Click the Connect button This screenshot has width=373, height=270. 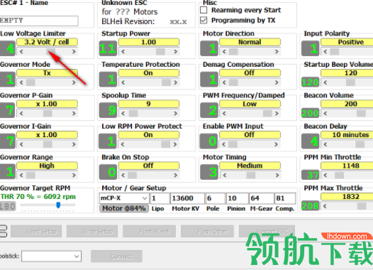pos(116,256)
